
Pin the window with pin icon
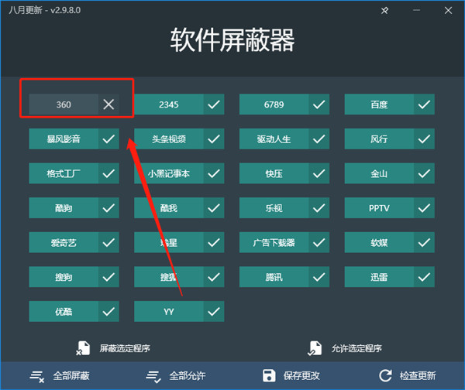(x=384, y=11)
